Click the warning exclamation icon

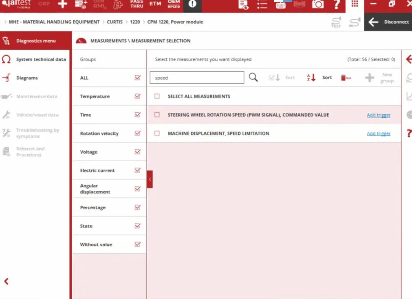(192, 4)
